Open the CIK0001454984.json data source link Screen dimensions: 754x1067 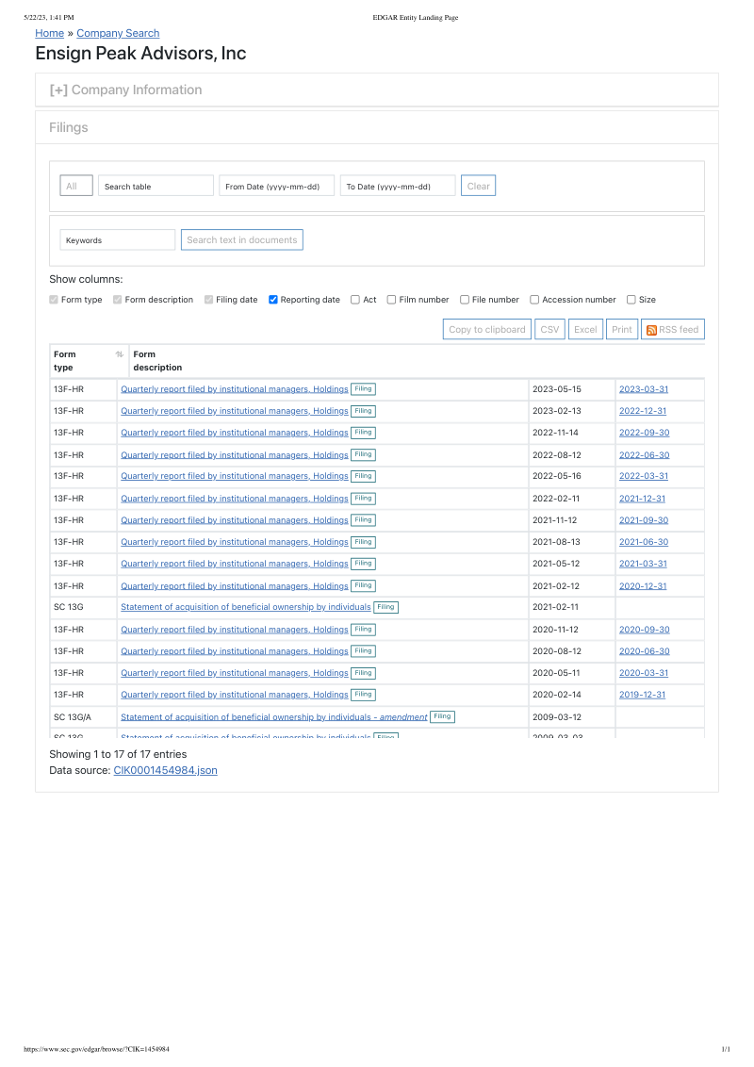click(x=165, y=770)
